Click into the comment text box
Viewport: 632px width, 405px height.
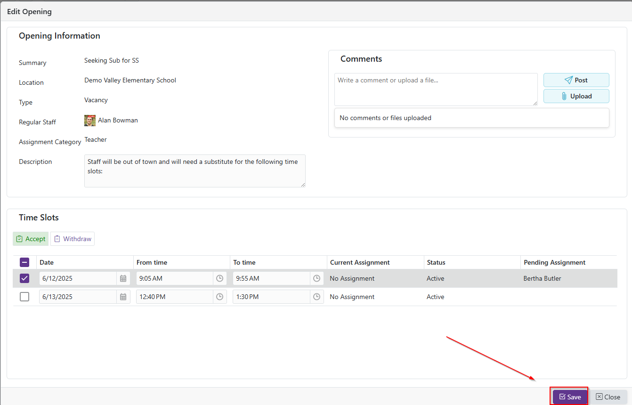pyautogui.click(x=436, y=89)
